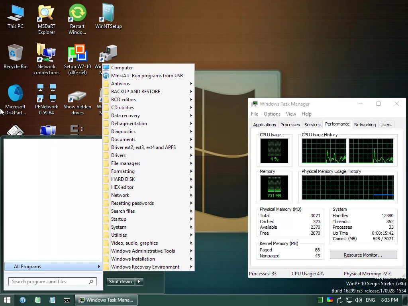Open the Recycle Bin
This screenshot has width=408, height=306.
click(x=16, y=57)
